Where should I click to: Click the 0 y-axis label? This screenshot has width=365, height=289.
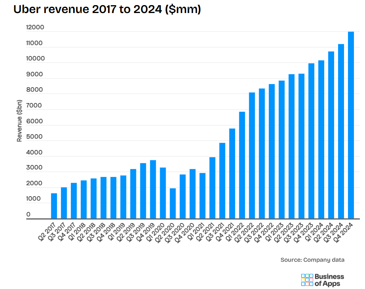pyautogui.click(x=28, y=214)
